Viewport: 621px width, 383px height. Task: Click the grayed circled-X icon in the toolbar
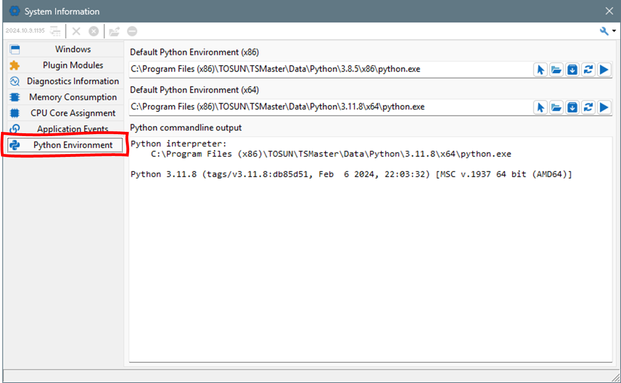(x=94, y=31)
